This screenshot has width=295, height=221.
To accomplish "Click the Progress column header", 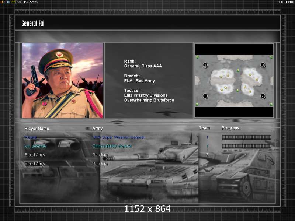I will [x=230, y=128].
